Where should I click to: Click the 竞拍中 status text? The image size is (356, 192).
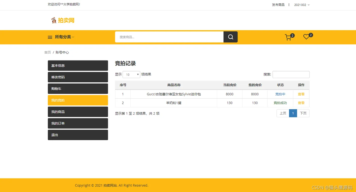280,94
